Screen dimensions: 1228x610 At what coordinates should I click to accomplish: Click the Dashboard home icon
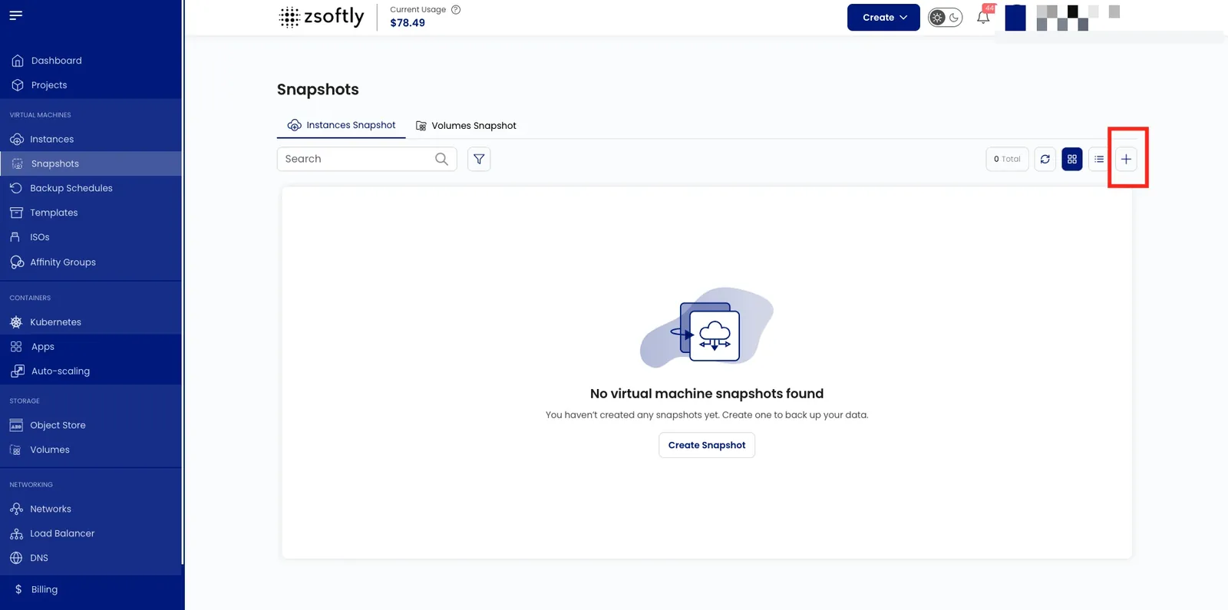[x=18, y=61]
